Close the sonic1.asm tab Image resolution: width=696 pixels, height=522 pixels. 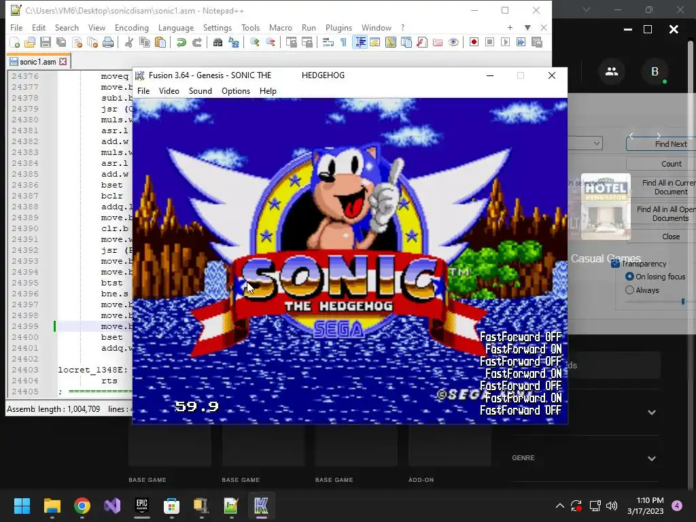coord(63,62)
